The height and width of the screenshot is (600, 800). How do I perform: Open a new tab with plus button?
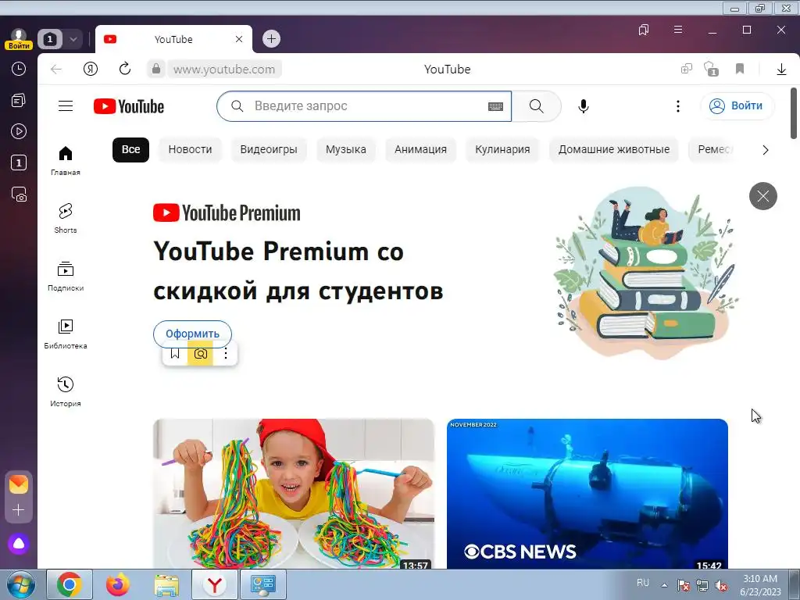(271, 39)
